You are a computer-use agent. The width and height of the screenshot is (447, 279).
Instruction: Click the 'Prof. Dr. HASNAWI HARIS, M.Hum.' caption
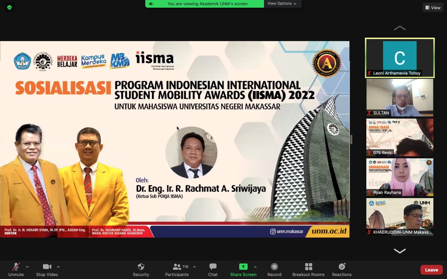[119, 230]
